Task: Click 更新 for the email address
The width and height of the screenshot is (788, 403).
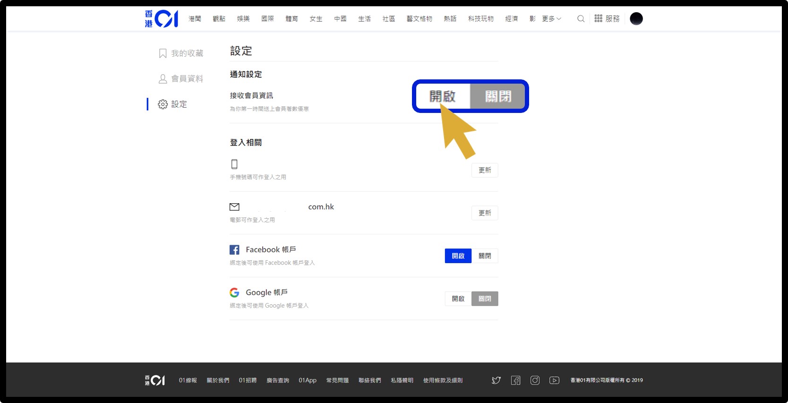Action: [485, 213]
